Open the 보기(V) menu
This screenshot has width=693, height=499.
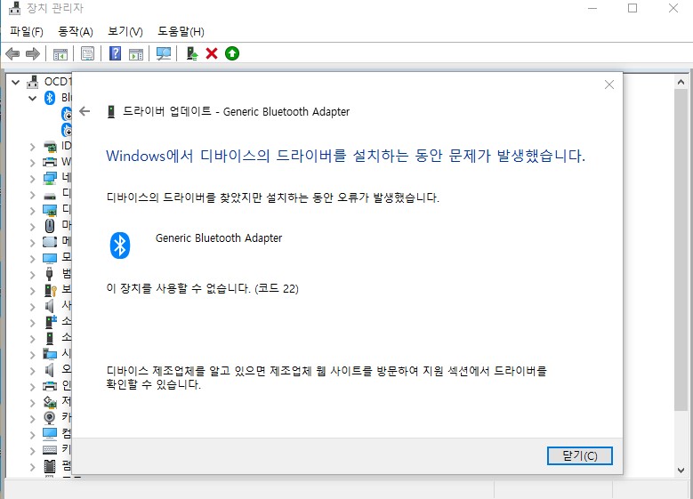pos(125,32)
